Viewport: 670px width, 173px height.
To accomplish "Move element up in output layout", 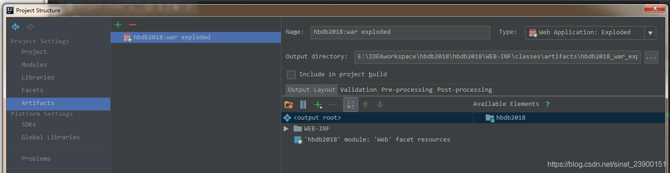I will click(365, 105).
